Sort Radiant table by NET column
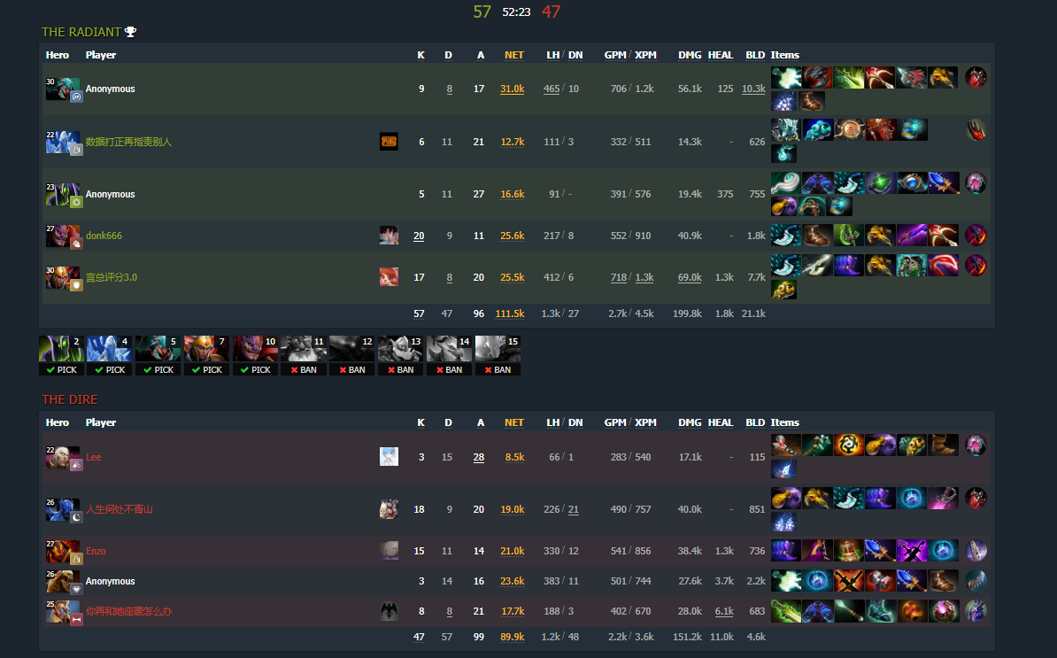The width and height of the screenshot is (1057, 658). coord(513,55)
